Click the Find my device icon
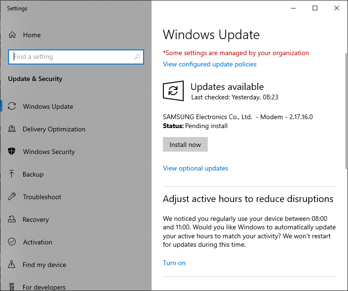Screen dimensions: 348x291 click(x=12, y=265)
